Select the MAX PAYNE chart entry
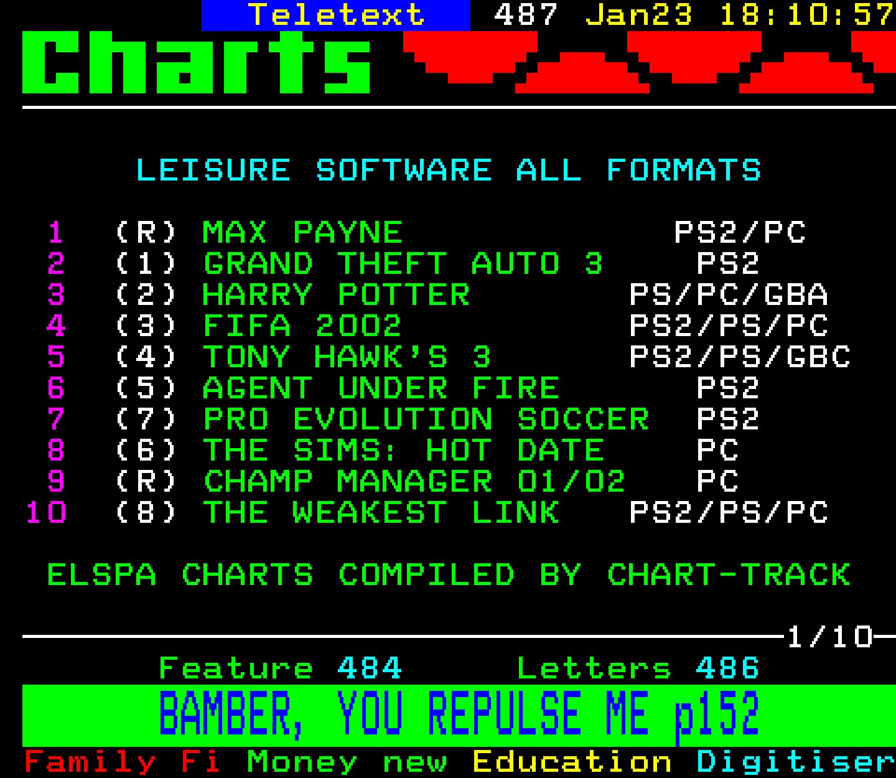The width and height of the screenshot is (896, 778). 302,233
